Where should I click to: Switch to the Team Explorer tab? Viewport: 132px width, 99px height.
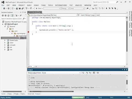[x=23, y=94]
